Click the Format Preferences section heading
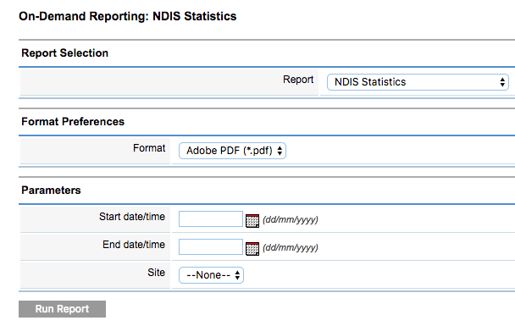 (73, 121)
